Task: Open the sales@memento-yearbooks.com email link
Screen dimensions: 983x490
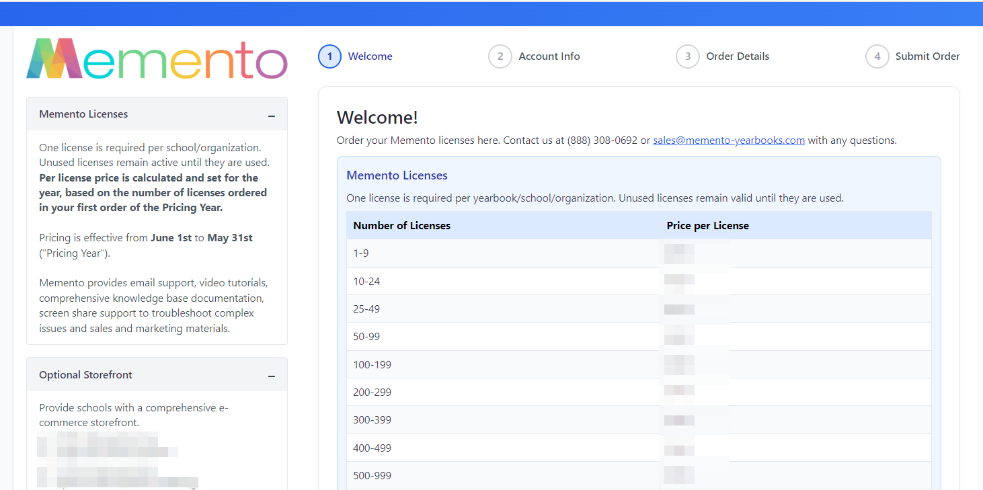Action: tap(729, 140)
